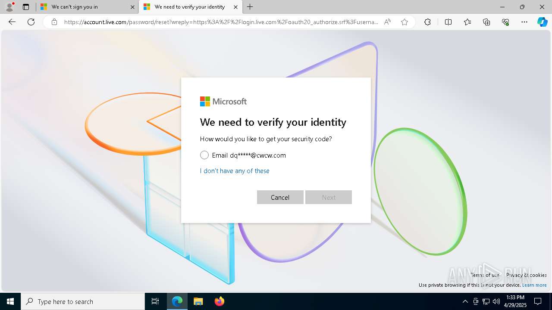Open the Extensions menu

(427, 22)
